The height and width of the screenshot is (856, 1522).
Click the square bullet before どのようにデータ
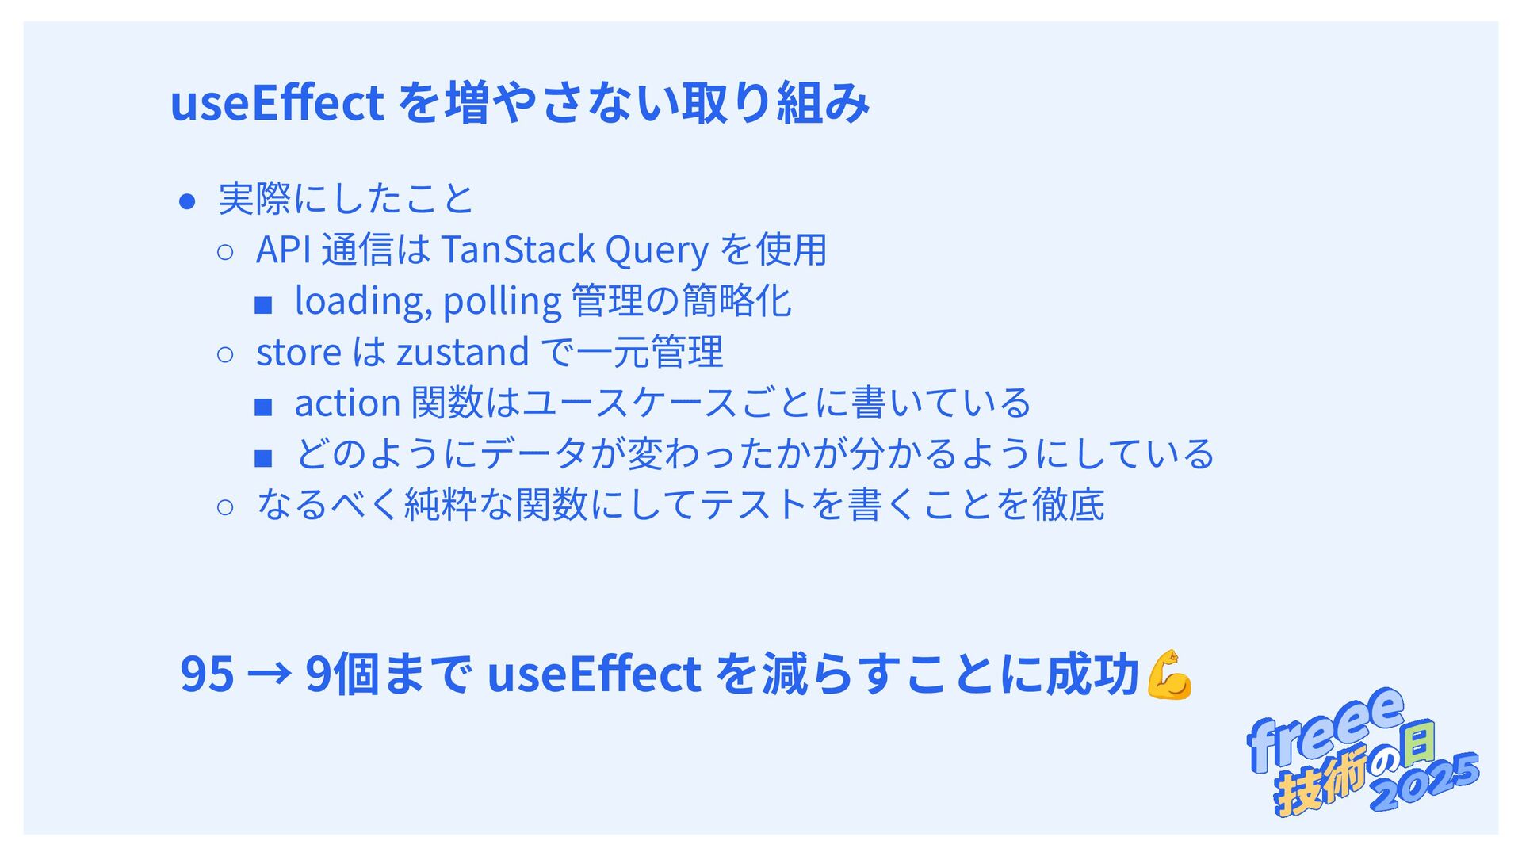263,457
